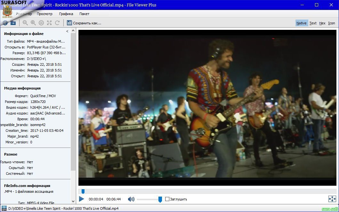This screenshot has width=339, height=212.
Task: Select the format value 'QuickTime / MOV'
Action: pos(43,96)
